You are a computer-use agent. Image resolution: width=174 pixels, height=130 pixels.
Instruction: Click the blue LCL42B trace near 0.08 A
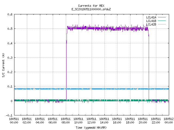pyautogui.click(x=92, y=89)
